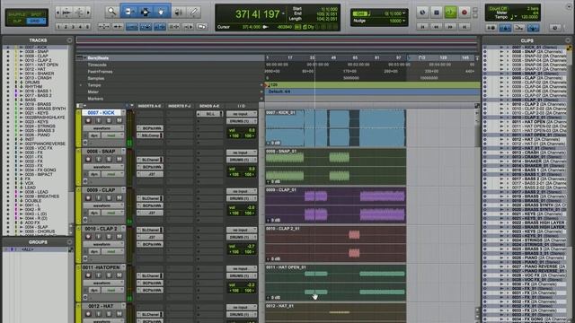The width and height of the screenshot is (575, 323).
Task: Mute the 0009 - CLAP track
Action: pyautogui.click(x=119, y=198)
